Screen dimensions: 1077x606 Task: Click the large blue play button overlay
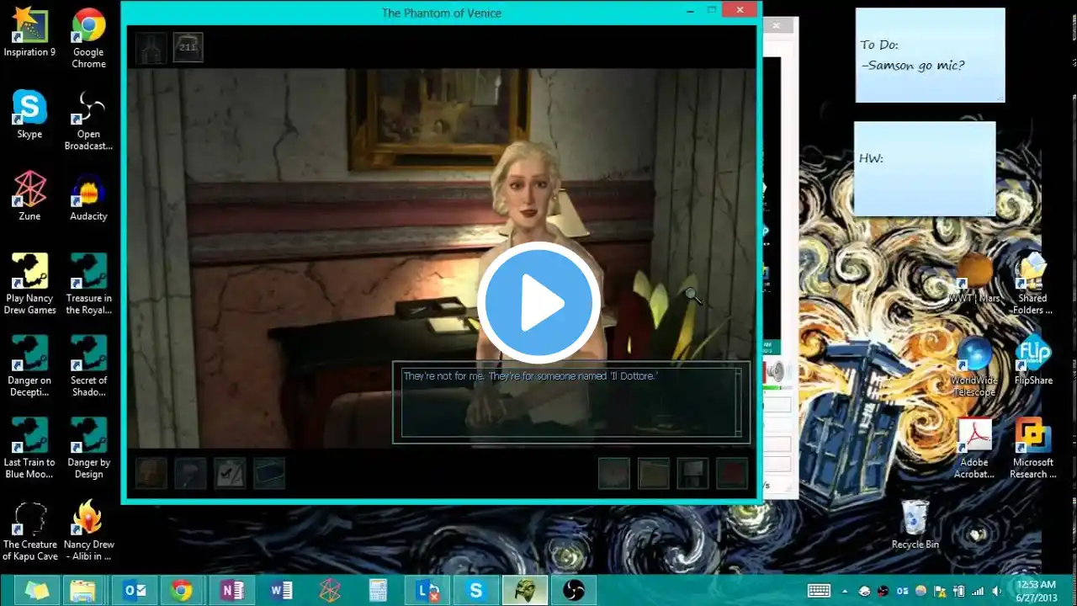(x=538, y=303)
